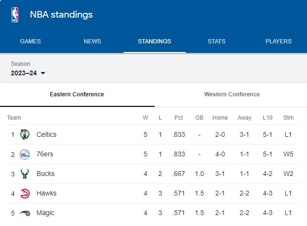This screenshot has width=307, height=226.
Task: Click the Bucks team logo
Action: pos(25,174)
